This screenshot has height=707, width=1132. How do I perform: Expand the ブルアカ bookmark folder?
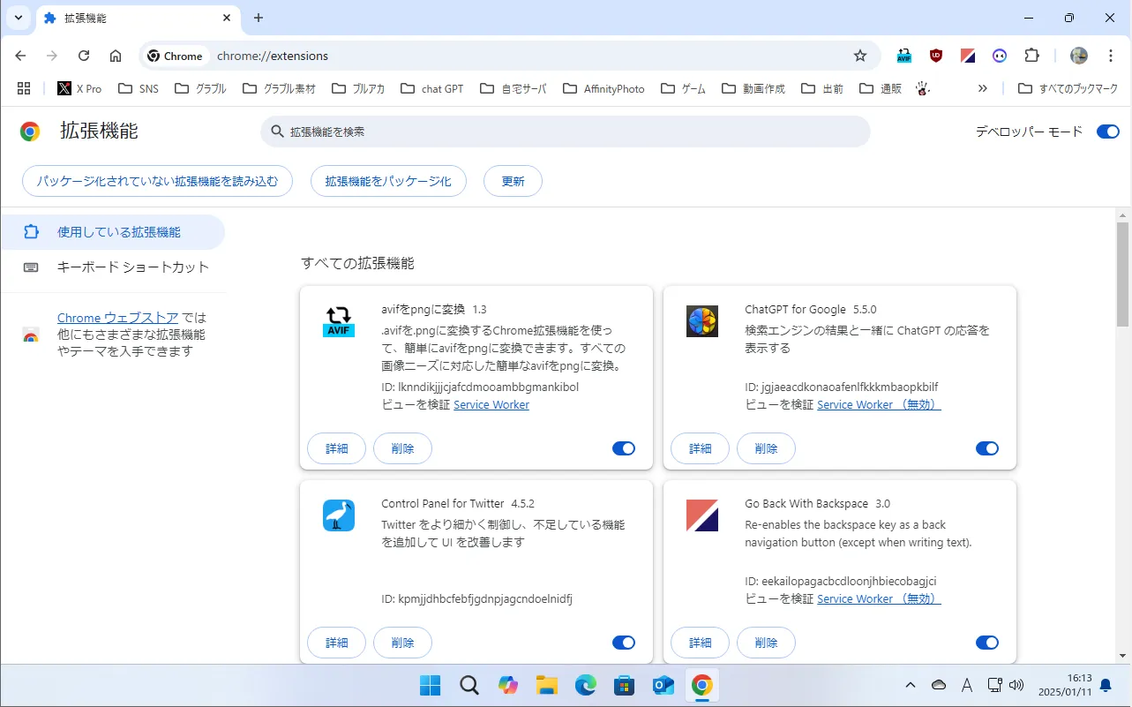pyautogui.click(x=359, y=88)
